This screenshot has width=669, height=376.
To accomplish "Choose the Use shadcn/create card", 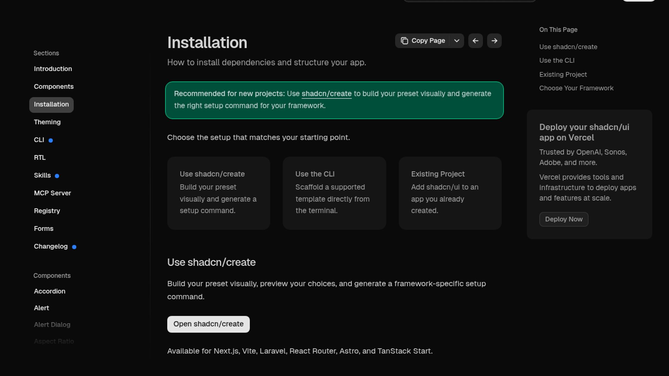I will (x=218, y=193).
